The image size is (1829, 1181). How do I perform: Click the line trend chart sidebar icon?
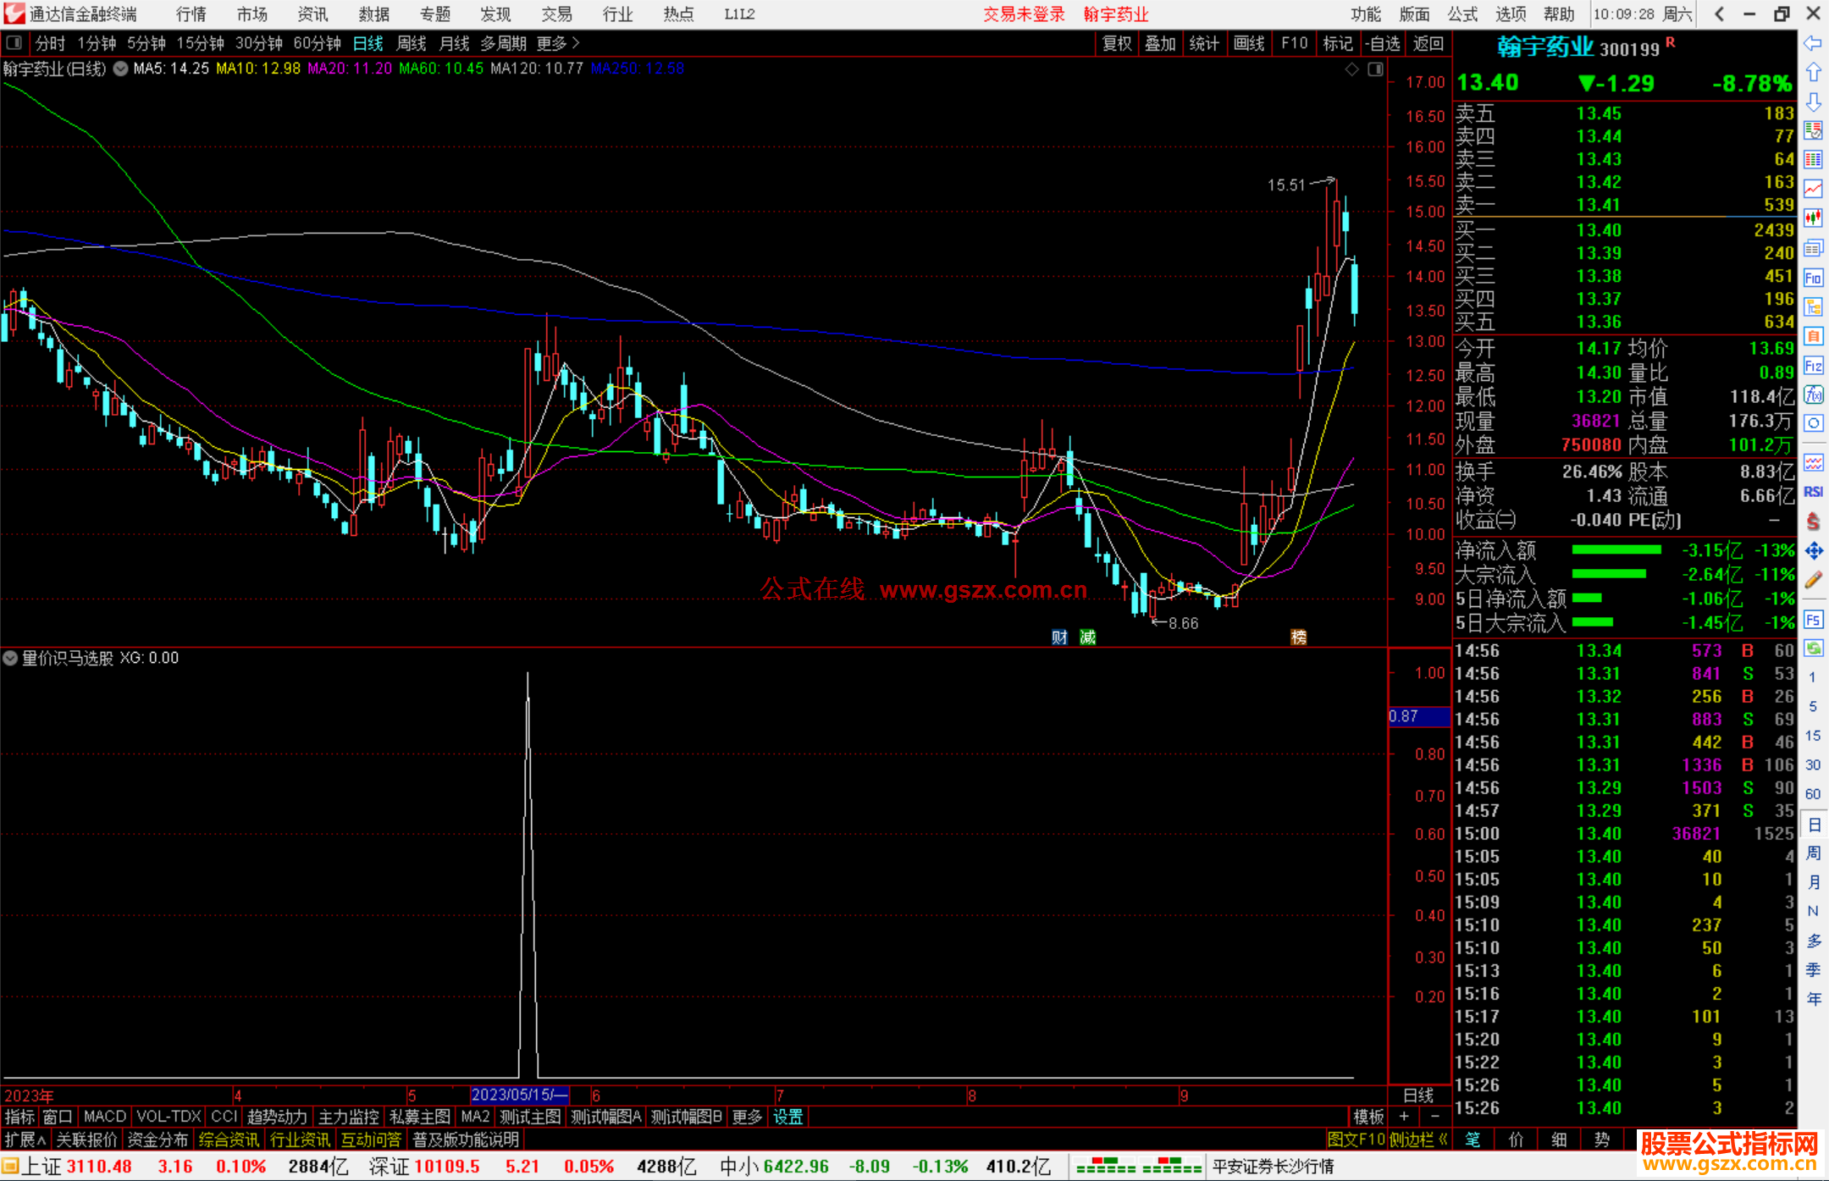pyautogui.click(x=1813, y=189)
